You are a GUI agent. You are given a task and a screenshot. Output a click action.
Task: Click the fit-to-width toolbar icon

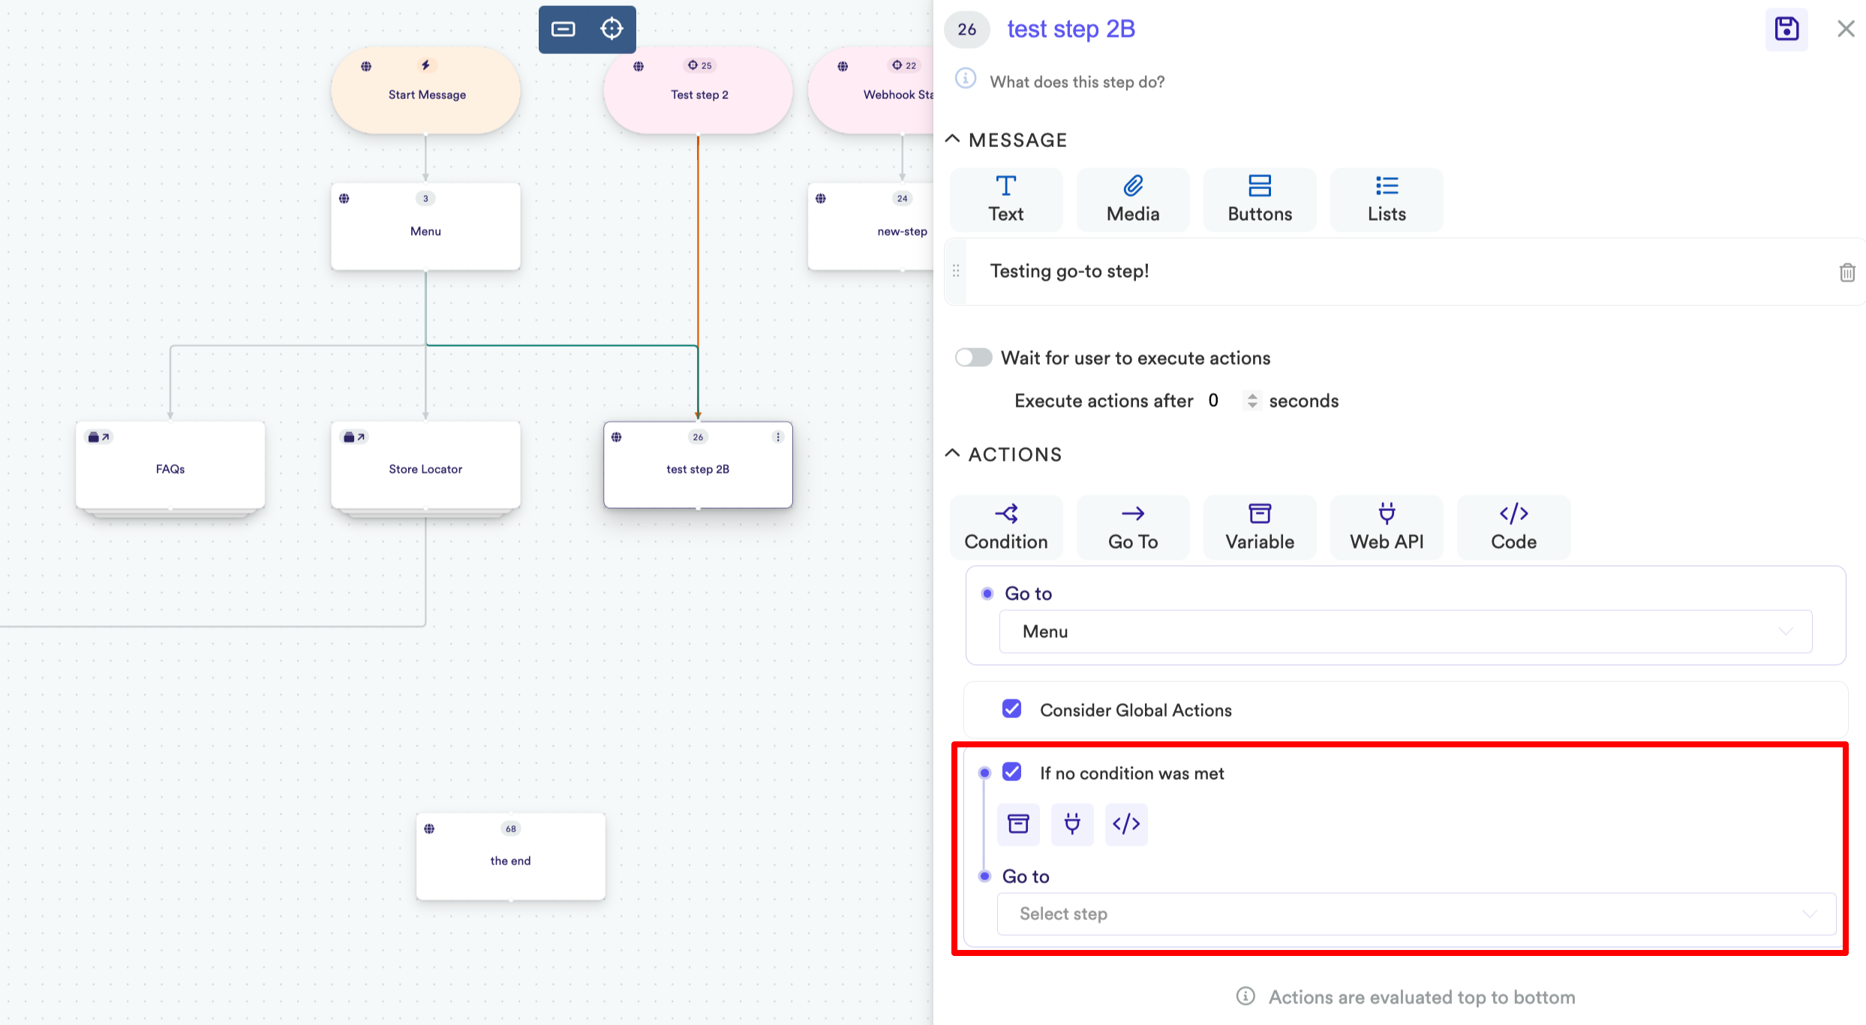click(563, 29)
